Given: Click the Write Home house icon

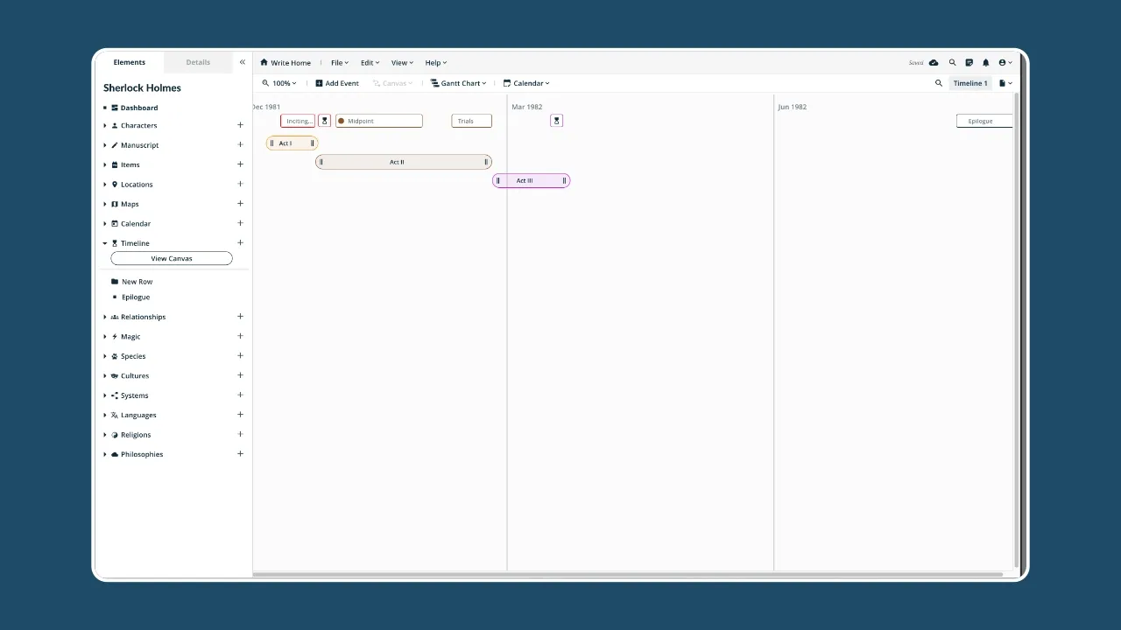Looking at the screenshot, I should pos(264,62).
